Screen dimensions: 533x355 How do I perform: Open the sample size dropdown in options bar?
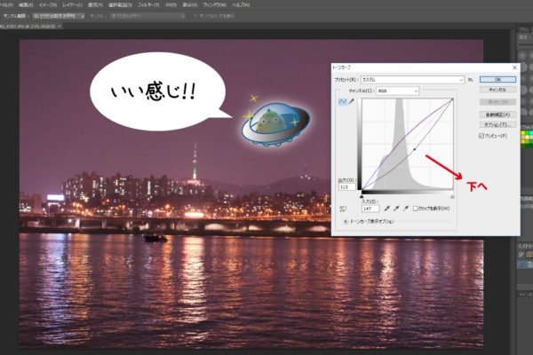coord(59,15)
